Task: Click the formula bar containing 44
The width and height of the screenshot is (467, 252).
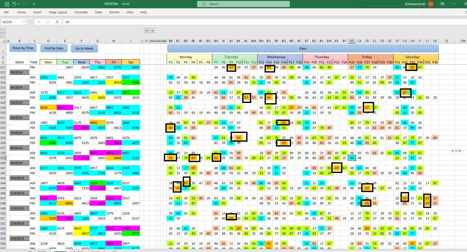Action: point(264,22)
